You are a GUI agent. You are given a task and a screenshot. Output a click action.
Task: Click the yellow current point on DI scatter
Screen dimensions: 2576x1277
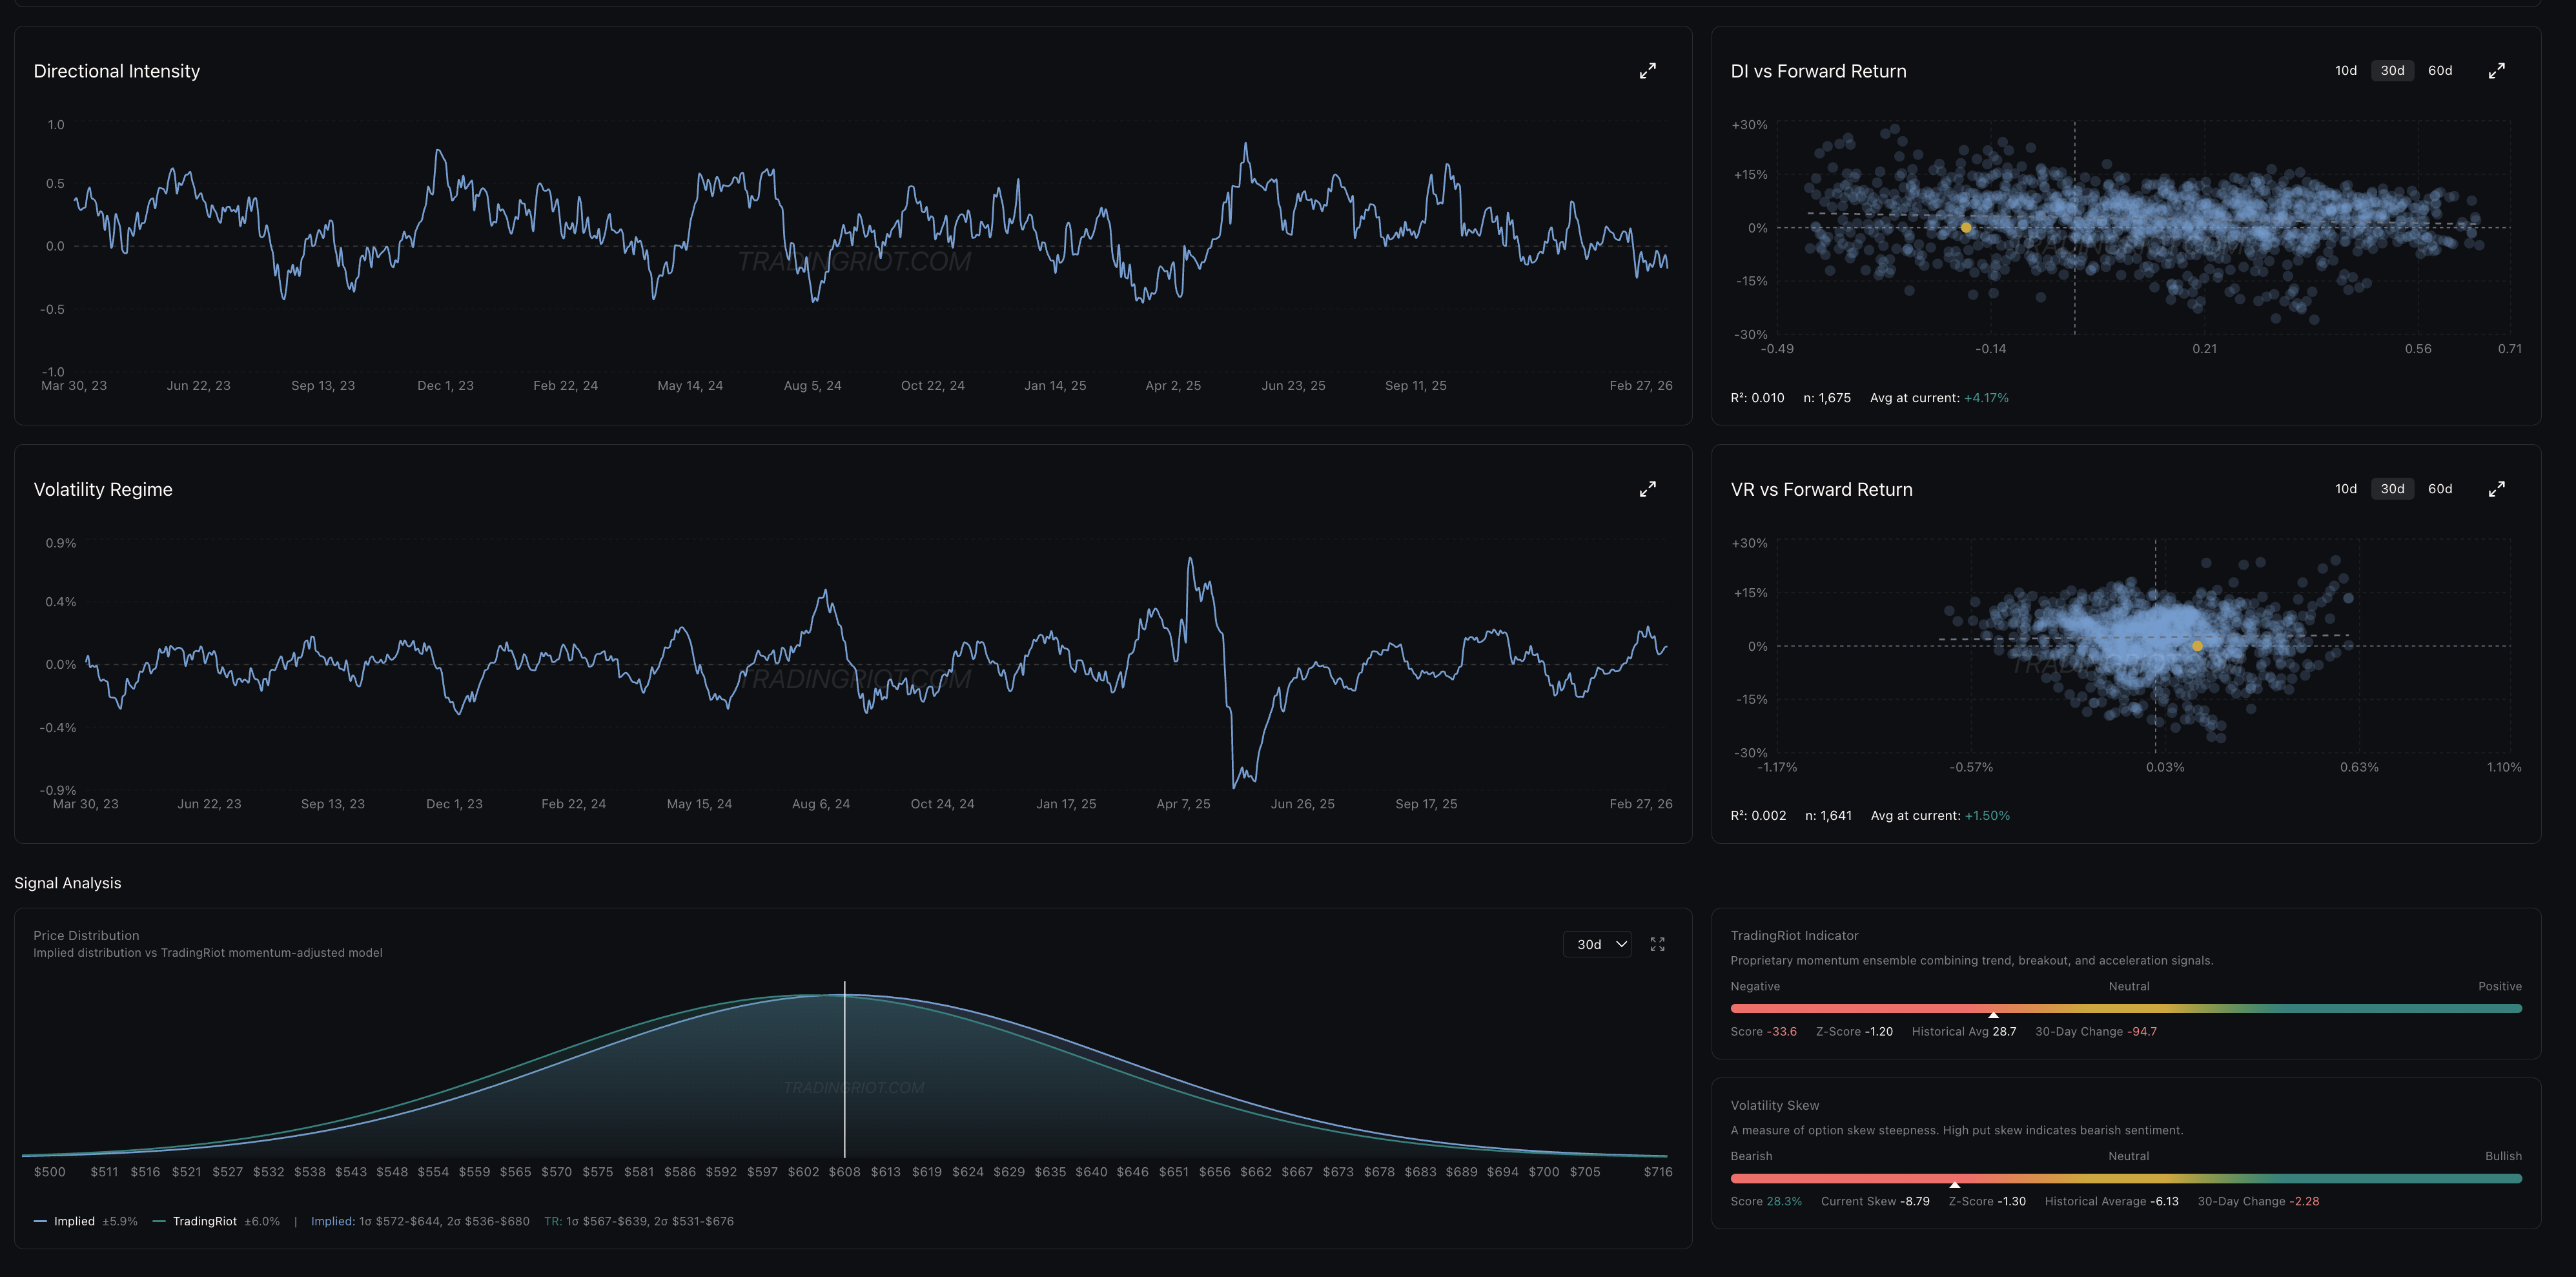1966,228
